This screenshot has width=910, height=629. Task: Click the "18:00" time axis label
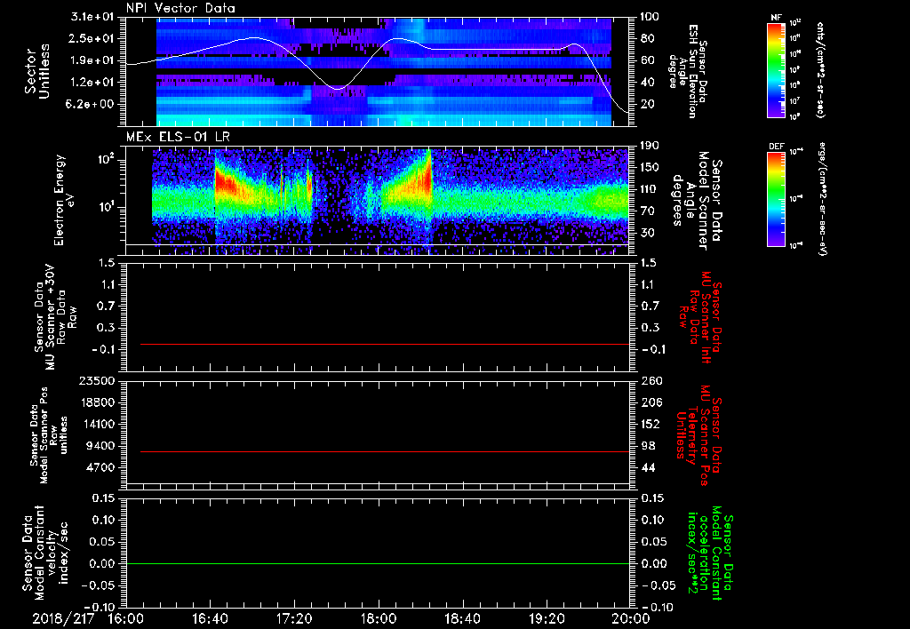pyautogui.click(x=379, y=618)
